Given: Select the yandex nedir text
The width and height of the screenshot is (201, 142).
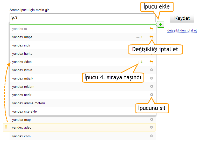Looking at the screenshot, I should (22, 95).
